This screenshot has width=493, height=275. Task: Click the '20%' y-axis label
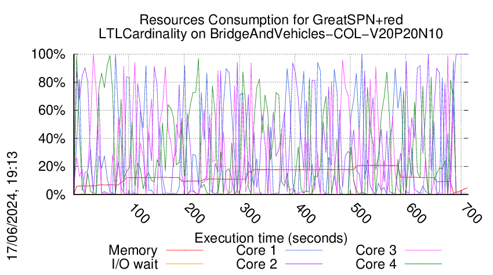click(52, 166)
